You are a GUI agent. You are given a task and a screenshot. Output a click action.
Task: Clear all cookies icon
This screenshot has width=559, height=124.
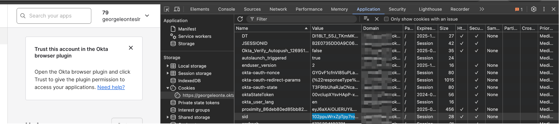[x=366, y=19]
